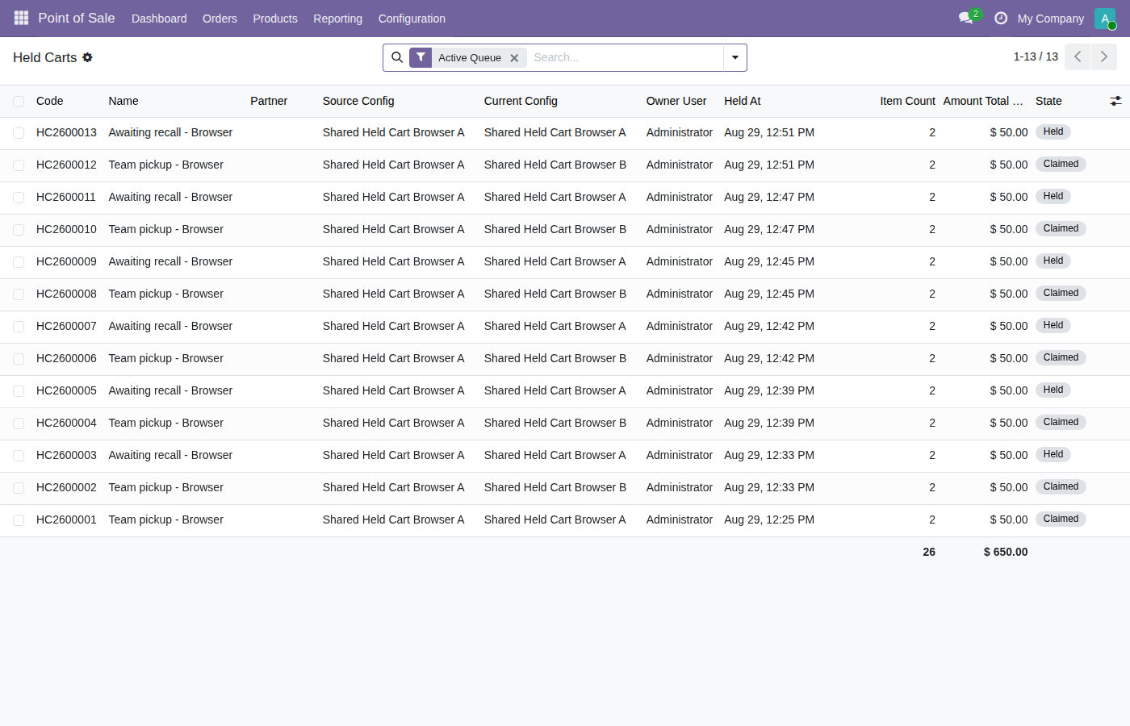Tick the select-all header checkbox

pos(19,102)
